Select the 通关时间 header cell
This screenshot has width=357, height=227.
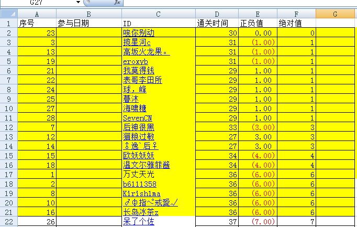217,23
